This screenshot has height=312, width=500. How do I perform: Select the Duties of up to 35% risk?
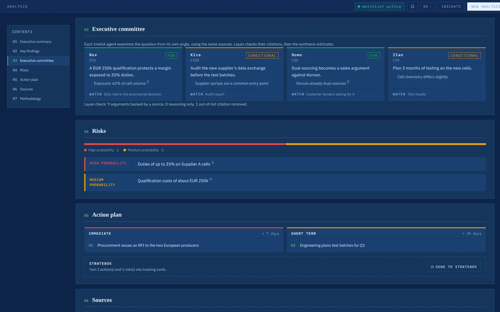tap(285, 164)
